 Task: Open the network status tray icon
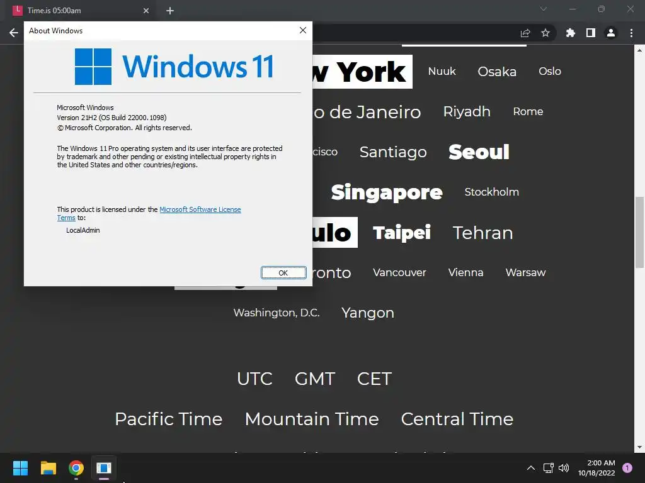click(x=549, y=468)
